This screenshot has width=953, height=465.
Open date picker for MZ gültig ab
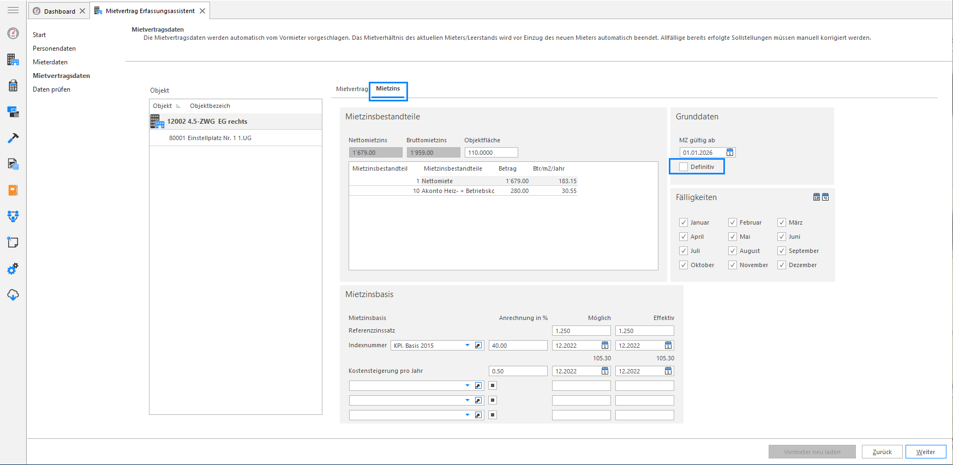pos(730,153)
